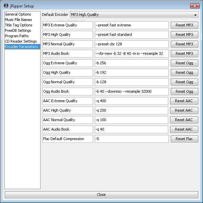Click the '-b 192' Ogg parameter field
203x203 pixels.
pos(132,72)
